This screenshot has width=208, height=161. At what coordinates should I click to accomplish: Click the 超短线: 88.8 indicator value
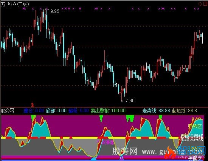pos(185,111)
